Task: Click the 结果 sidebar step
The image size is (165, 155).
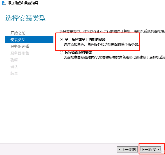Action: pyautogui.click(x=14, y=73)
